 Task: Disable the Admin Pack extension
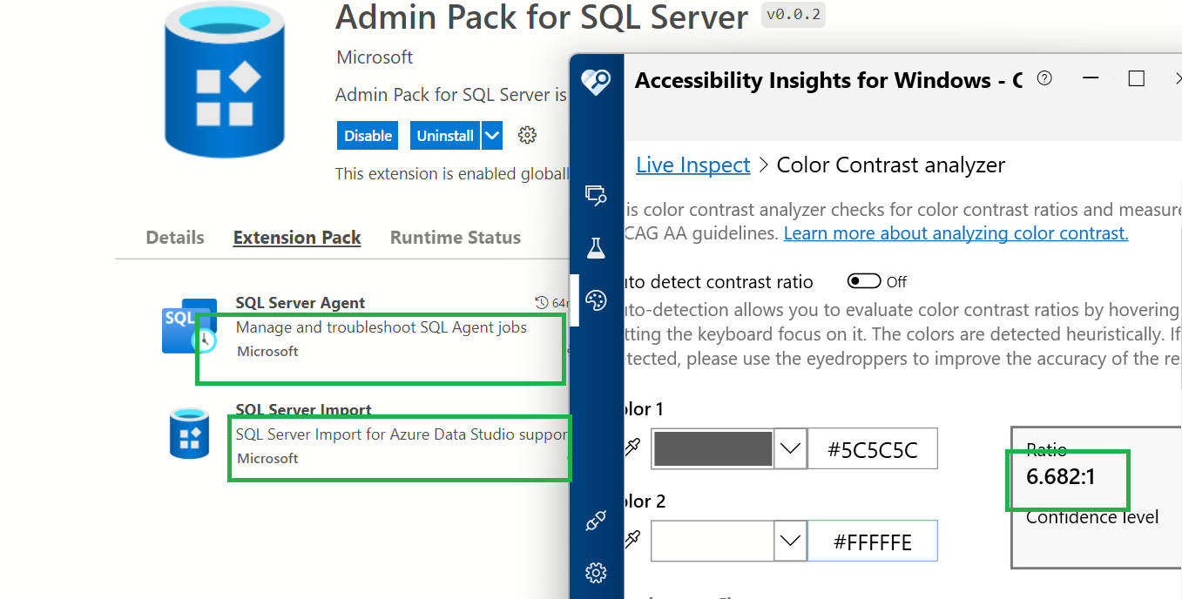coord(367,135)
